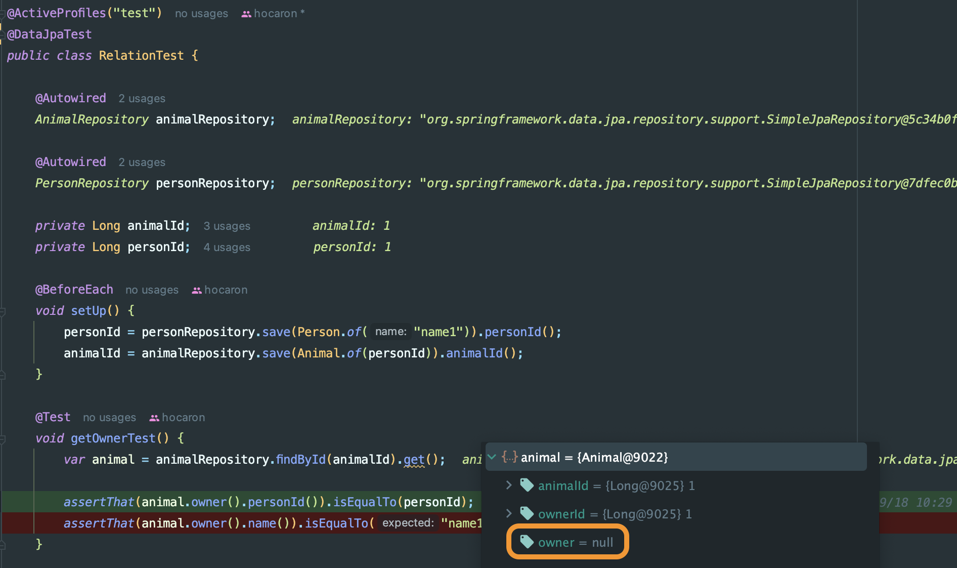Click the RelationTest class name

tap(141, 55)
